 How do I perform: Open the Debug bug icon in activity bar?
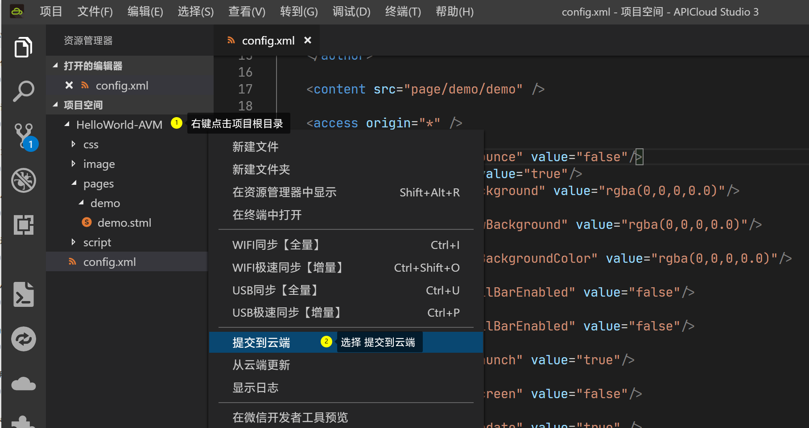[23, 180]
